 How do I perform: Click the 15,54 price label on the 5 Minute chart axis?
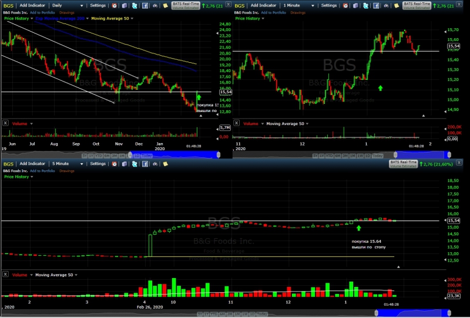coord(453,221)
